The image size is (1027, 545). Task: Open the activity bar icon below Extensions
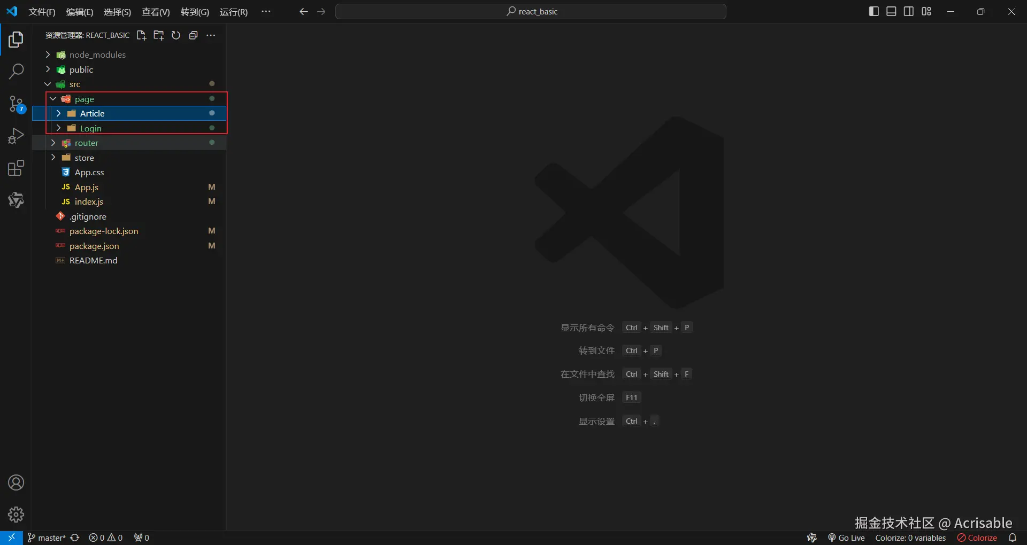tap(16, 200)
